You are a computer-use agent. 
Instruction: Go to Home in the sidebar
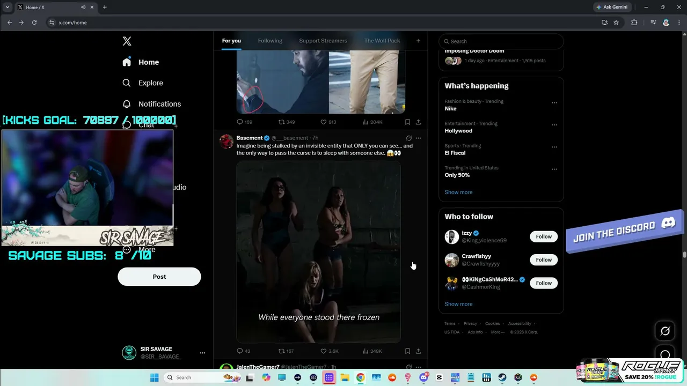point(141,62)
